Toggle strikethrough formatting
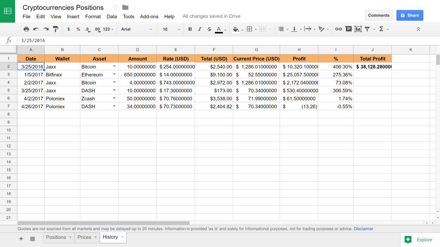 click(209, 29)
